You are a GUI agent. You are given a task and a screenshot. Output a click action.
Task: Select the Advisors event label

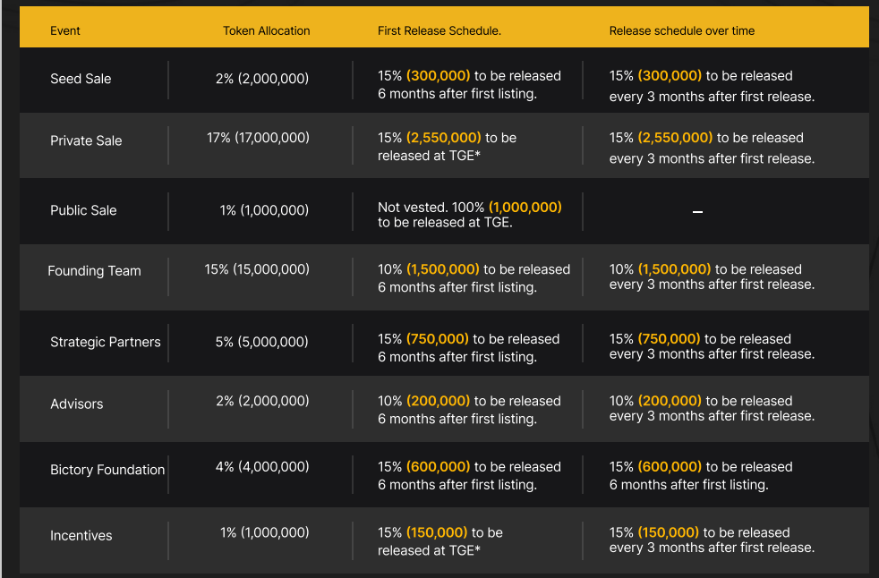[x=76, y=404]
